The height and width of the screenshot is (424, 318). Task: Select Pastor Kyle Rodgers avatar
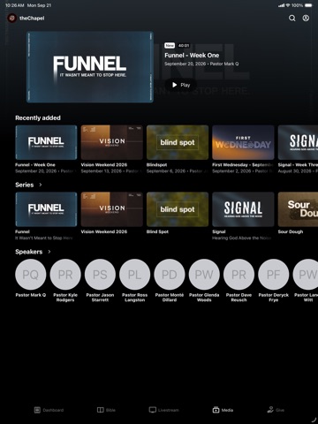click(65, 275)
